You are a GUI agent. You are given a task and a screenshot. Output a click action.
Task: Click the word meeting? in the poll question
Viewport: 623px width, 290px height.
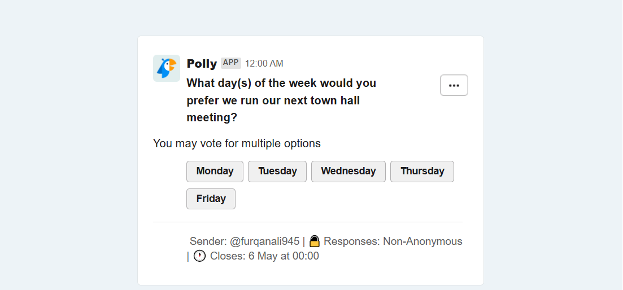(212, 118)
